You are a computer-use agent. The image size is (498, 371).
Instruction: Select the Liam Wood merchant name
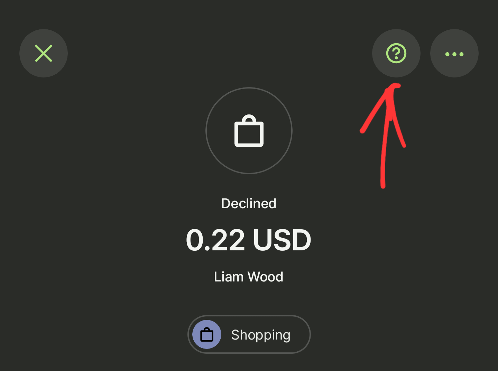(x=249, y=277)
